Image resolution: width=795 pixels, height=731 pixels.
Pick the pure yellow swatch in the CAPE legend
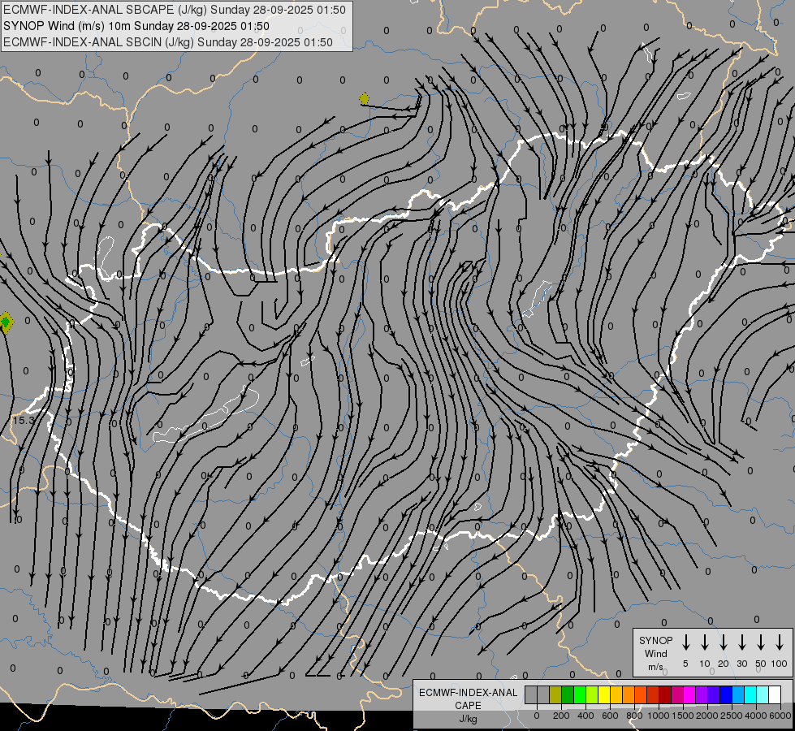604,694
